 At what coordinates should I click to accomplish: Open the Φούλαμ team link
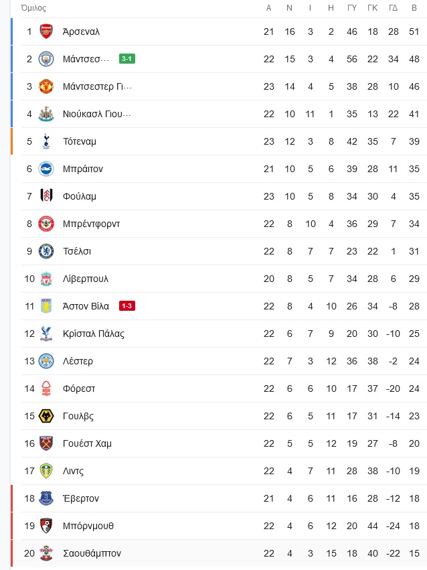click(80, 197)
